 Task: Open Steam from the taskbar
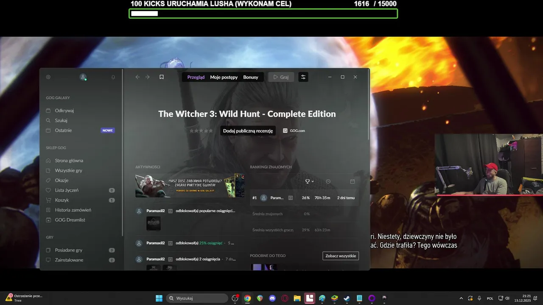pyautogui.click(x=347, y=298)
